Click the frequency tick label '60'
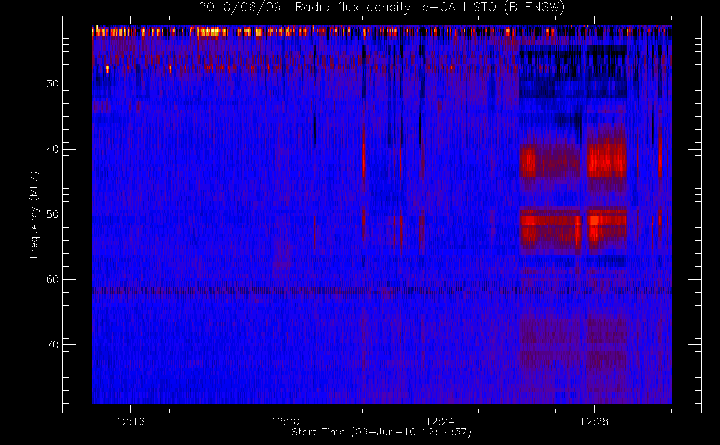720x445 pixels. [53, 279]
